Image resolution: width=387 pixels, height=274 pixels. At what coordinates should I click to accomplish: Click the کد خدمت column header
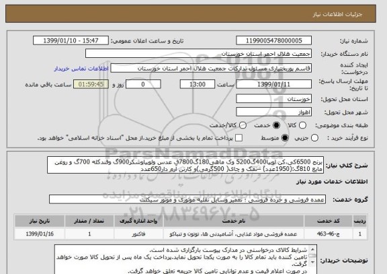pyautogui.click(x=329, y=221)
